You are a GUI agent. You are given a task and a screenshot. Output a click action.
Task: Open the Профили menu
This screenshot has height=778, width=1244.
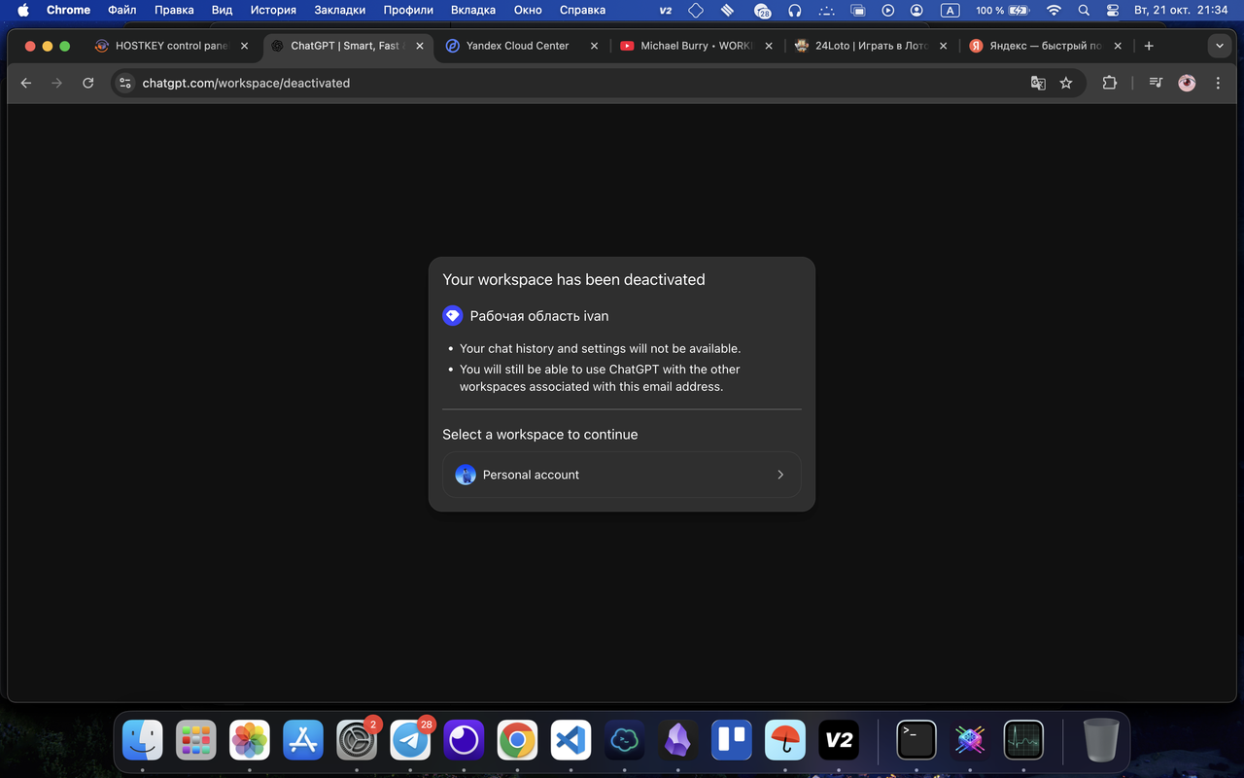click(408, 10)
